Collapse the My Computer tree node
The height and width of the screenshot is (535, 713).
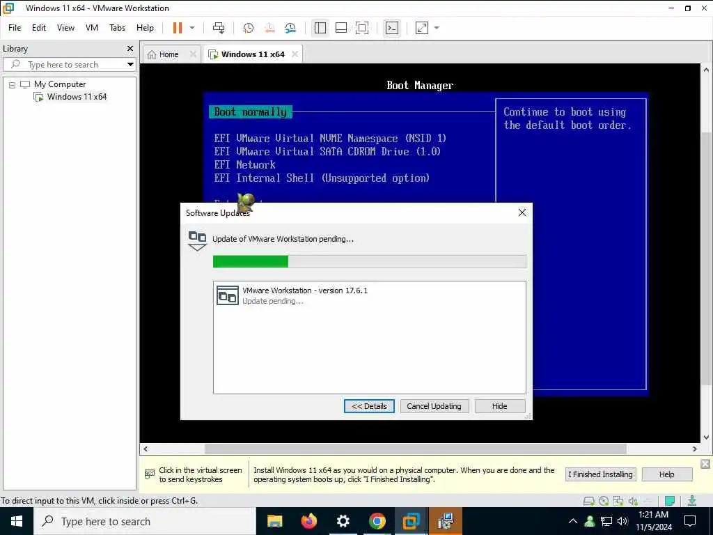(13, 84)
